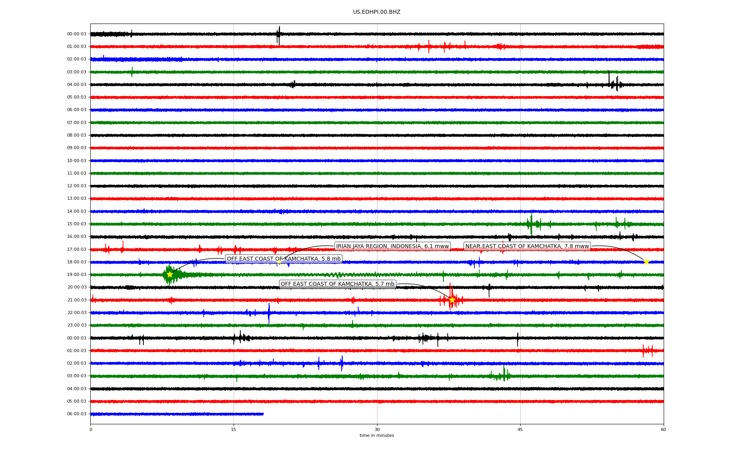Click the 12:00:03 row time label

pos(77,186)
